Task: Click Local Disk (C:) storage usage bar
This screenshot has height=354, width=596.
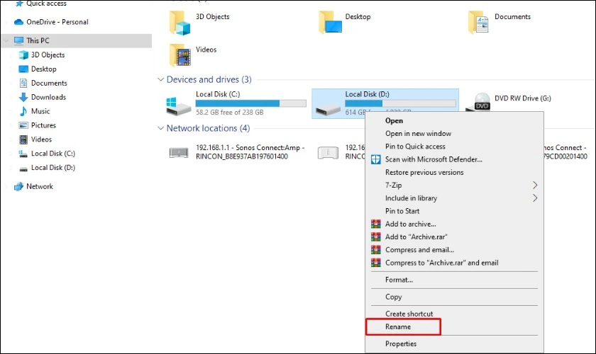Action: pos(251,103)
